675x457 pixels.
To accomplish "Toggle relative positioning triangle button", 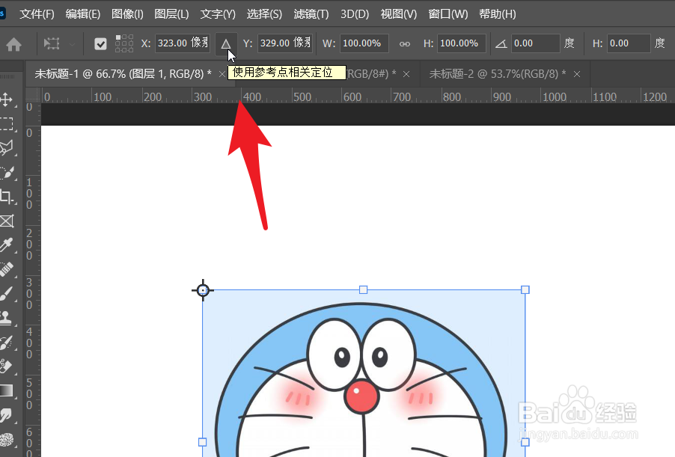I will point(226,43).
